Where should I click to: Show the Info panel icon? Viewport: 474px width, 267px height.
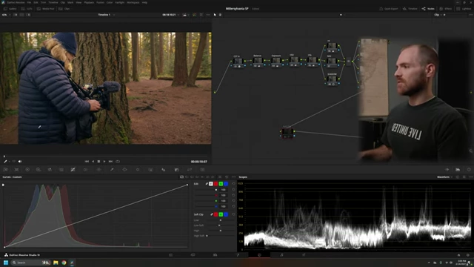469,170
